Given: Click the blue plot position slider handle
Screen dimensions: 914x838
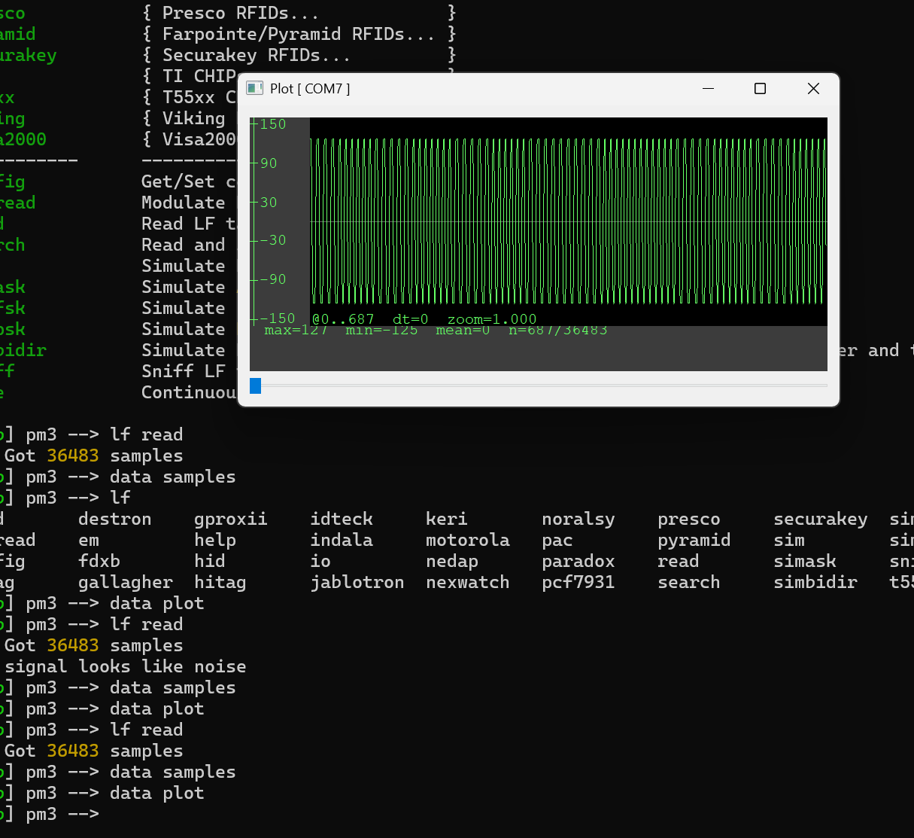Looking at the screenshot, I should (x=256, y=385).
